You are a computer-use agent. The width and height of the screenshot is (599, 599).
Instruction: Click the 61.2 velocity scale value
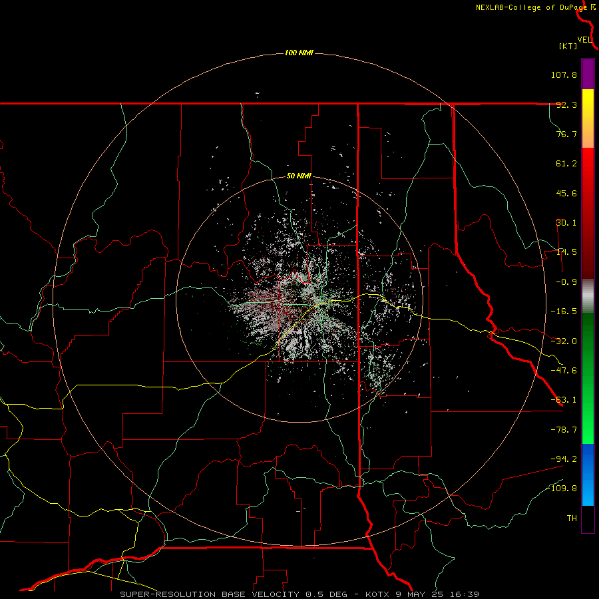[x=566, y=164]
